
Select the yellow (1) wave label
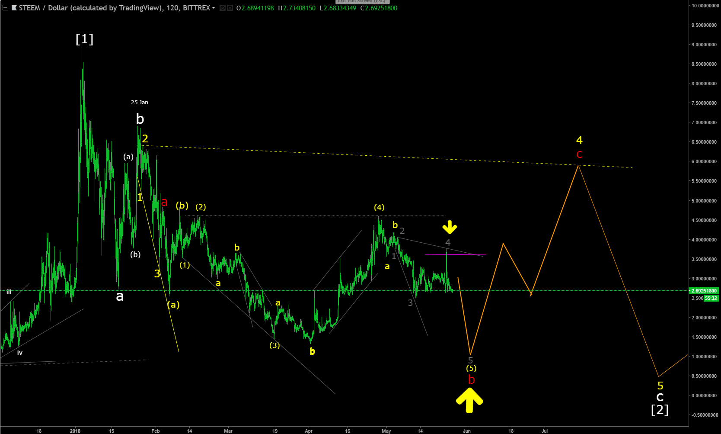pos(185,265)
